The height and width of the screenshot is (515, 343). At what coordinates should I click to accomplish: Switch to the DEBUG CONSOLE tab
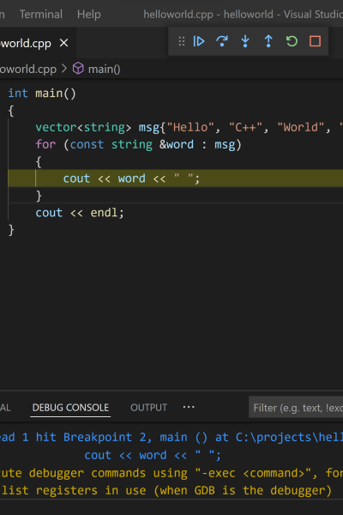(70, 408)
